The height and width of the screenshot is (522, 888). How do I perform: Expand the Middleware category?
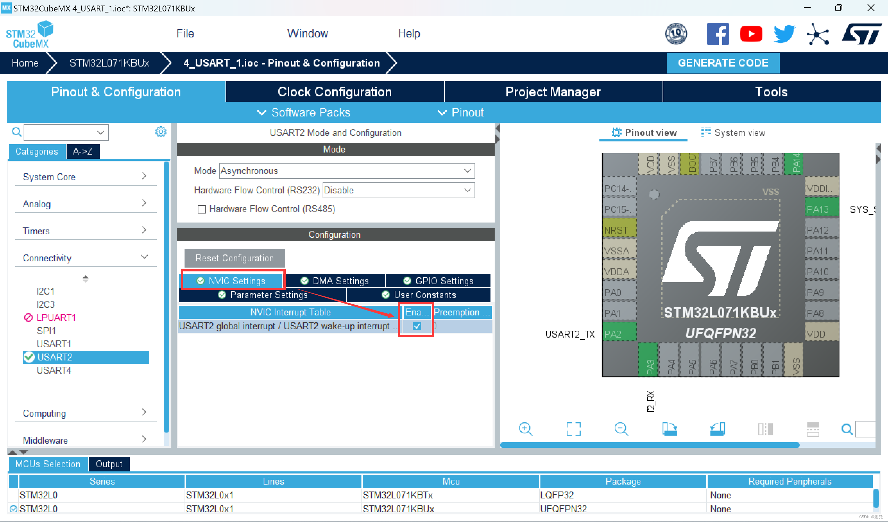[x=86, y=440]
